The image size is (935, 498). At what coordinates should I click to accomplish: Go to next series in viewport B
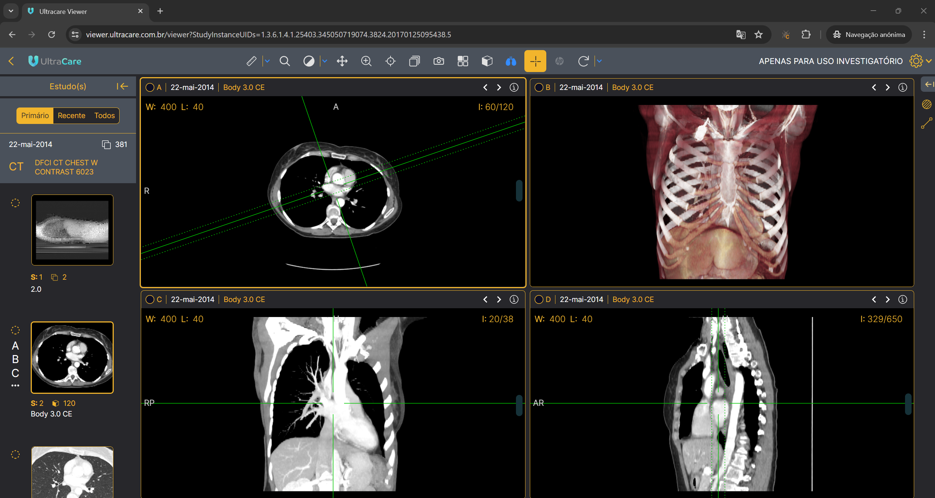click(887, 87)
